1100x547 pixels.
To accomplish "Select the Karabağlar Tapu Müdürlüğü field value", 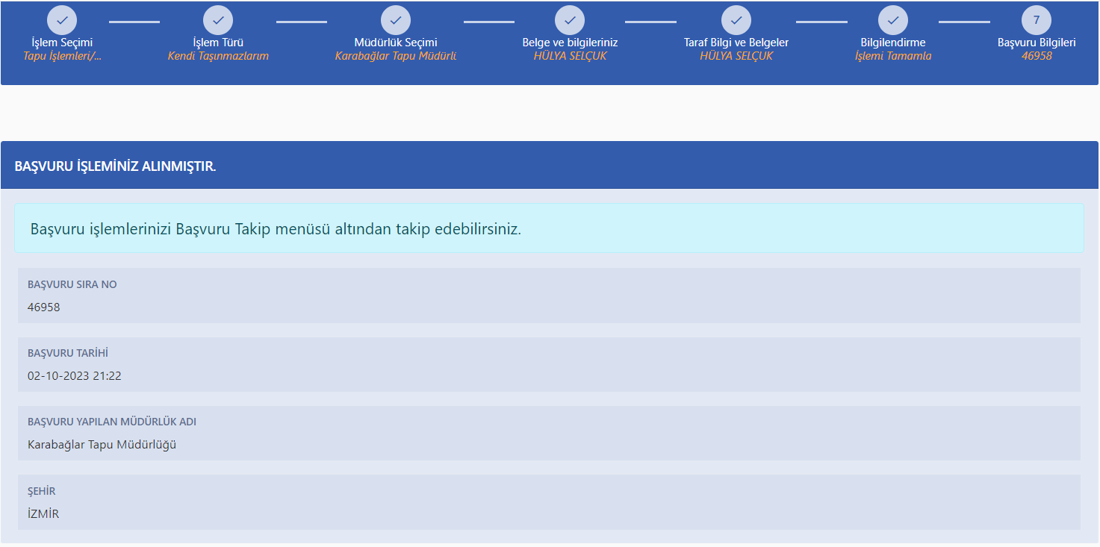I will click(x=102, y=445).
